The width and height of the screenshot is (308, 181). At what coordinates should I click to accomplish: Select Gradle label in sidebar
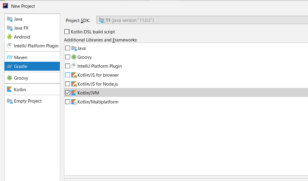tap(21, 66)
